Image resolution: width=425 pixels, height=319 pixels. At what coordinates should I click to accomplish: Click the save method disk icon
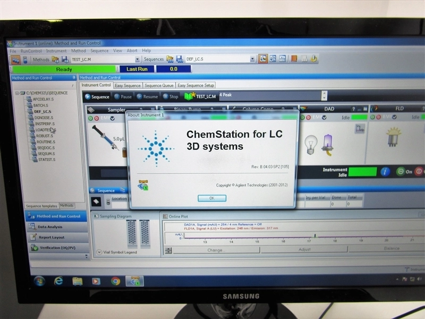(x=65, y=60)
